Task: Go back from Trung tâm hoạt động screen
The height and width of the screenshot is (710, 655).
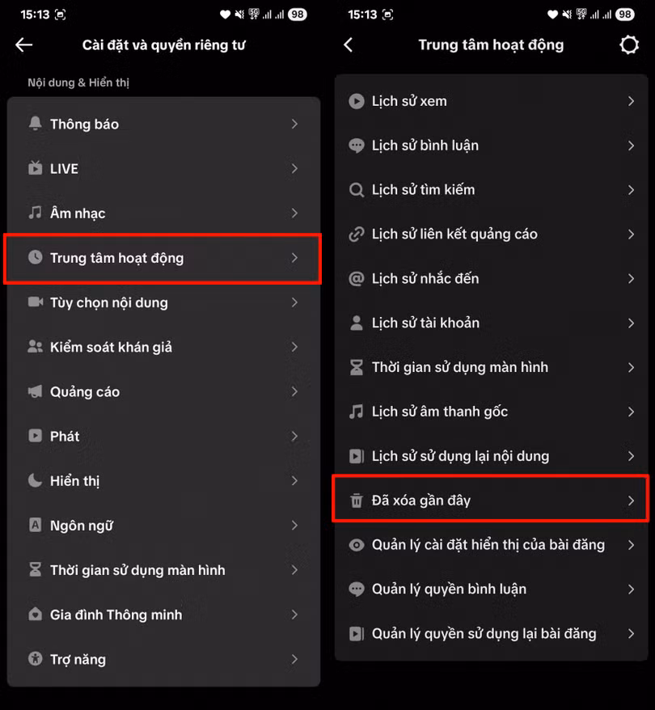Action: click(348, 44)
